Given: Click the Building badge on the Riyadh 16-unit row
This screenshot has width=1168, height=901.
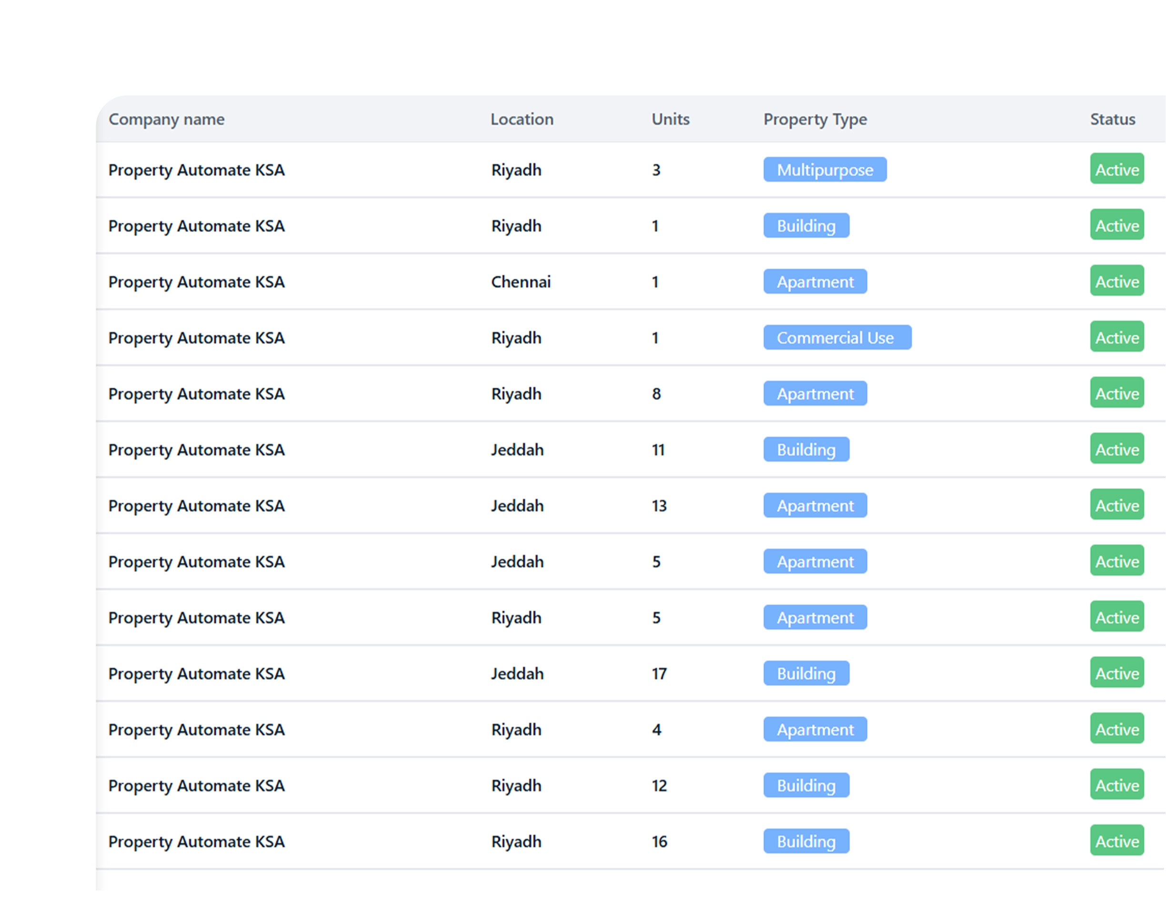Looking at the screenshot, I should (806, 841).
